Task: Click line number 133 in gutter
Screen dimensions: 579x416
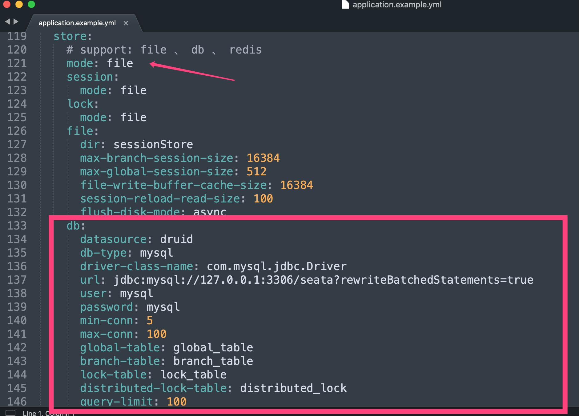Action: 17,226
